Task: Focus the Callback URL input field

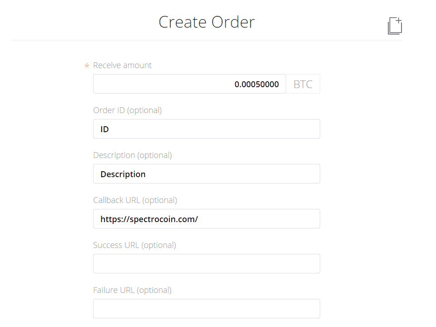Action: pos(207,219)
